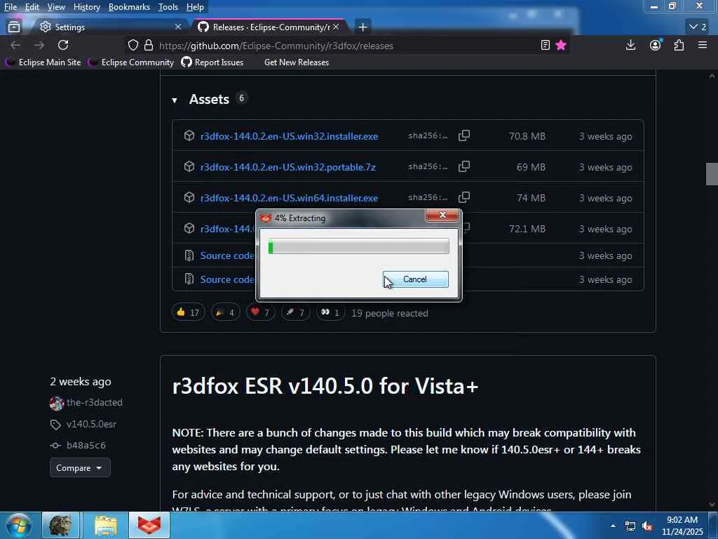Open the the-r3dacted author profile
The height and width of the screenshot is (539, 718).
pos(95,402)
